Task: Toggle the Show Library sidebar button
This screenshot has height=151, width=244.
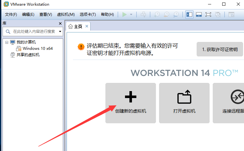Action: tap(189, 15)
